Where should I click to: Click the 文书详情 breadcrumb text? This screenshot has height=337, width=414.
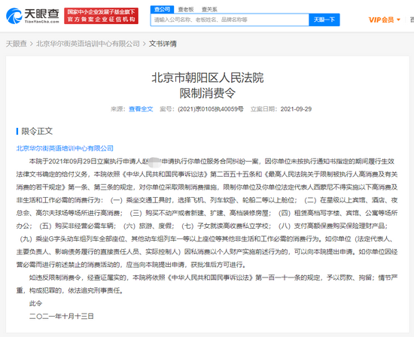pos(163,44)
